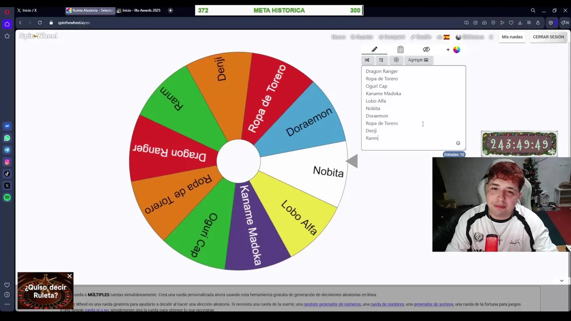The width and height of the screenshot is (571, 321).
Task: Click the player play icon in address bar
Action: click(x=502, y=23)
